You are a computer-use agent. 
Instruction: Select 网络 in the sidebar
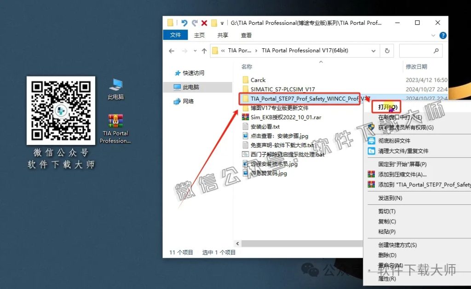coord(189,101)
